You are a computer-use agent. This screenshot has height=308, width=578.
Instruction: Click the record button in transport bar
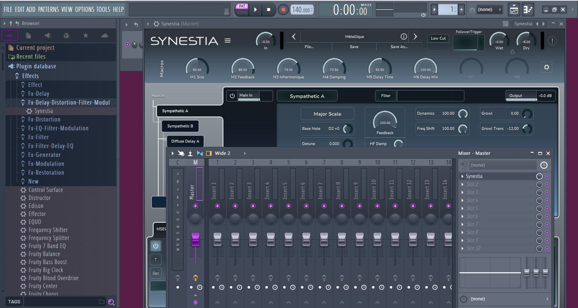click(284, 9)
